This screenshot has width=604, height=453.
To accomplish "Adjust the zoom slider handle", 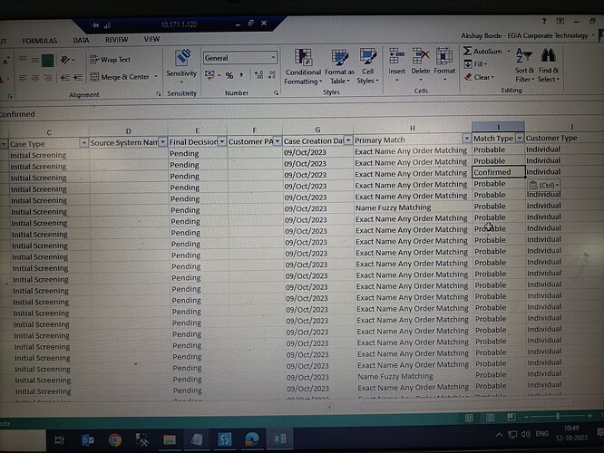I will pyautogui.click(x=558, y=416).
